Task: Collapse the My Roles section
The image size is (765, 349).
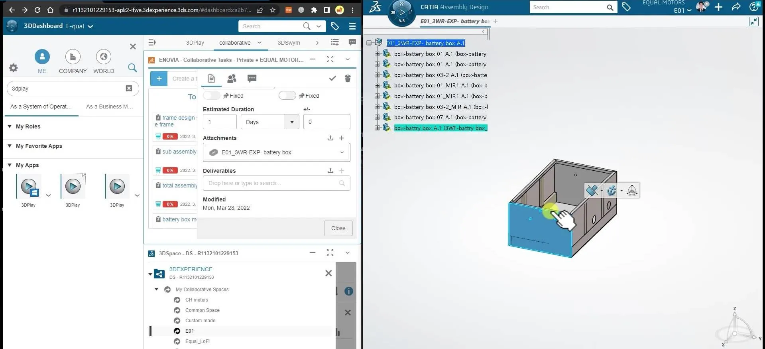Action: point(10,126)
